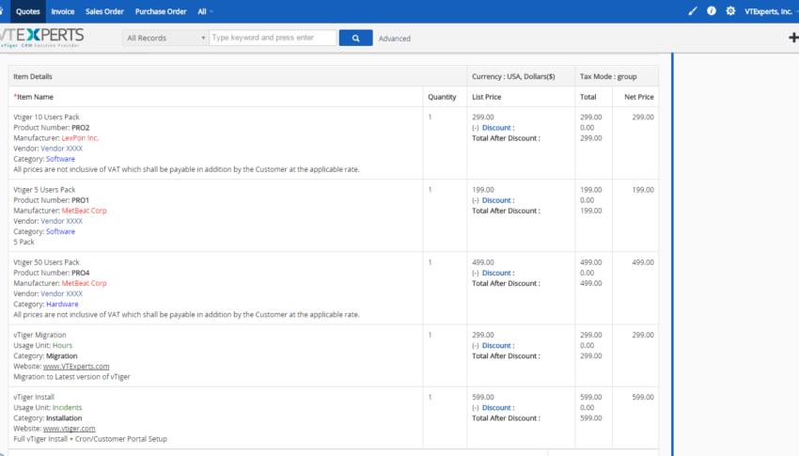Click the Currency : USA, Dollars($) label

(x=513, y=76)
